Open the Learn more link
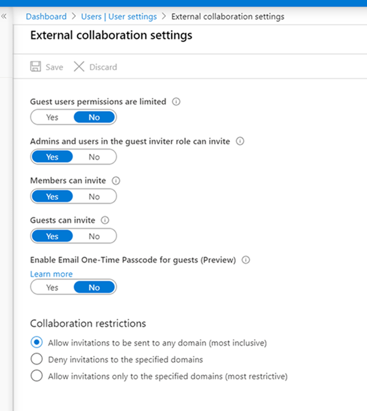367x411 pixels. tap(51, 274)
